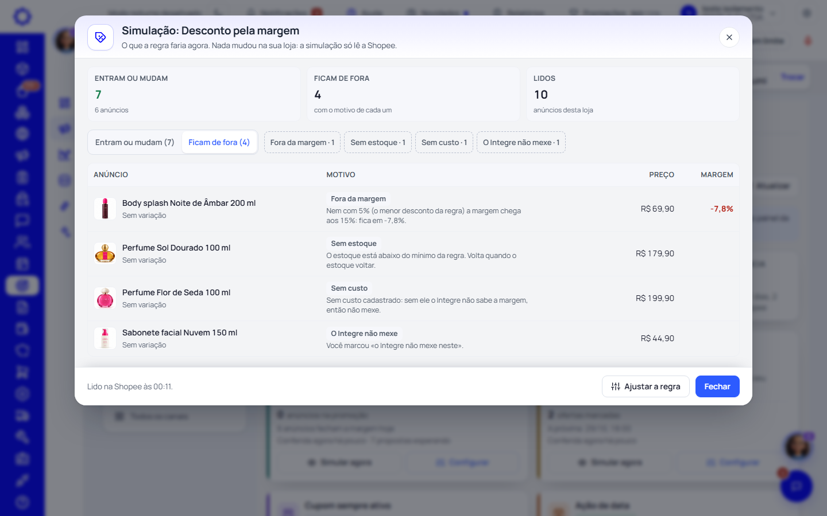Image resolution: width=827 pixels, height=516 pixels.
Task: Click the -7,8% margin value
Action: [x=722, y=209]
